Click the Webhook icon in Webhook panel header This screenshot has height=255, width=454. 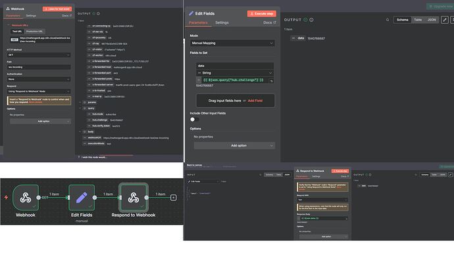pos(8,9)
